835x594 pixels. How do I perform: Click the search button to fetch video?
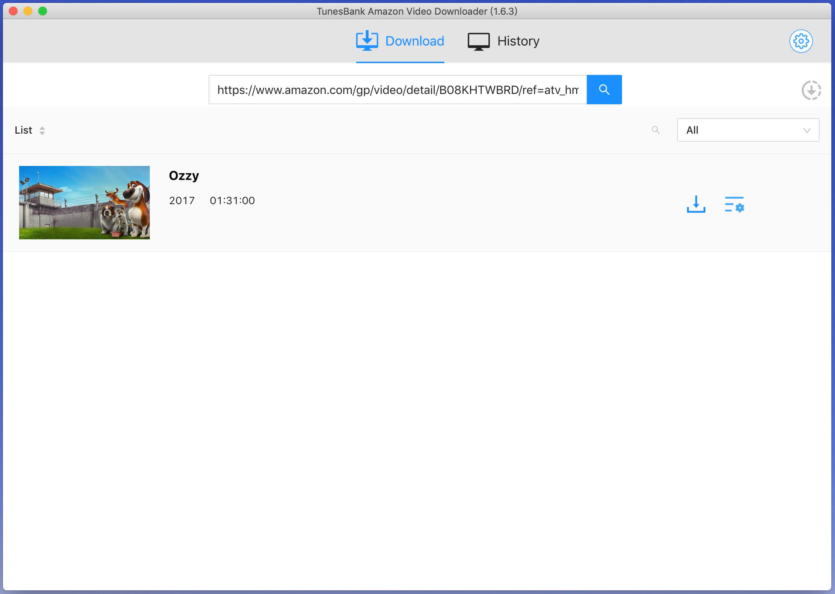(603, 89)
